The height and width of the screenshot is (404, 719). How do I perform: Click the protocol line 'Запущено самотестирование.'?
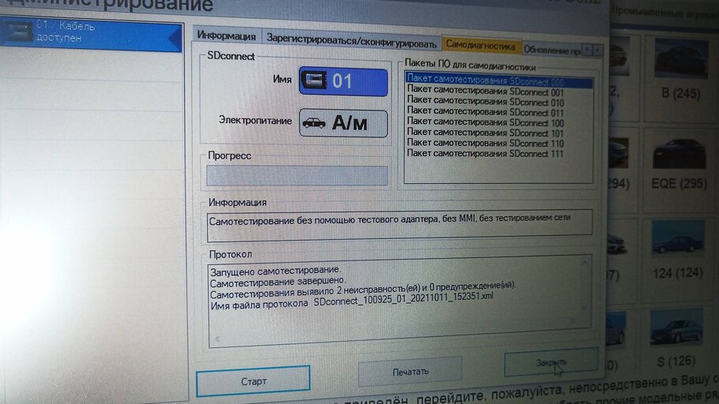[275, 271]
